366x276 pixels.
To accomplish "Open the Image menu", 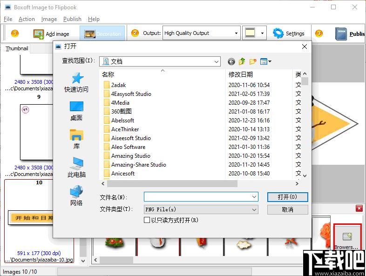I will click(49, 19).
